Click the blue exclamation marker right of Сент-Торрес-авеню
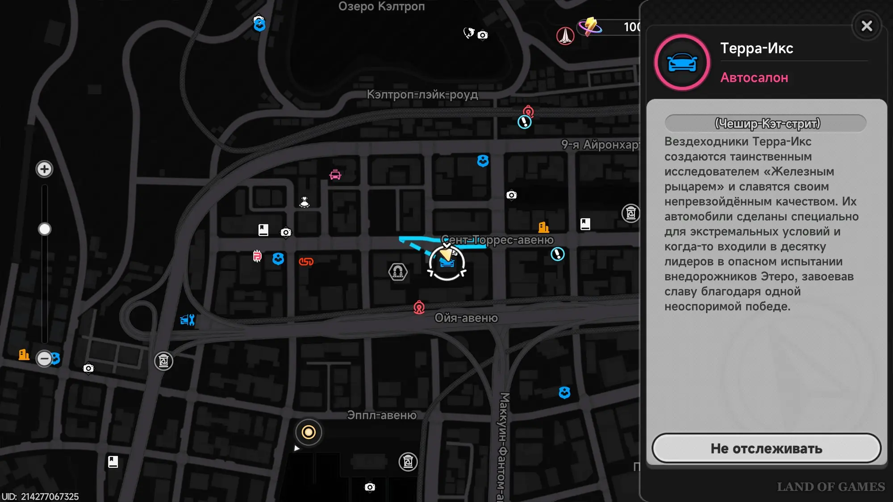893x502 pixels. tap(557, 254)
